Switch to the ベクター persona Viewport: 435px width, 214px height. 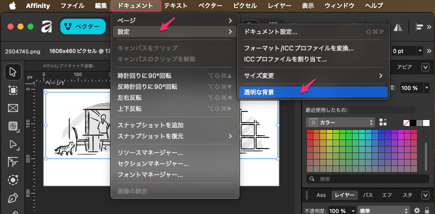click(x=83, y=27)
